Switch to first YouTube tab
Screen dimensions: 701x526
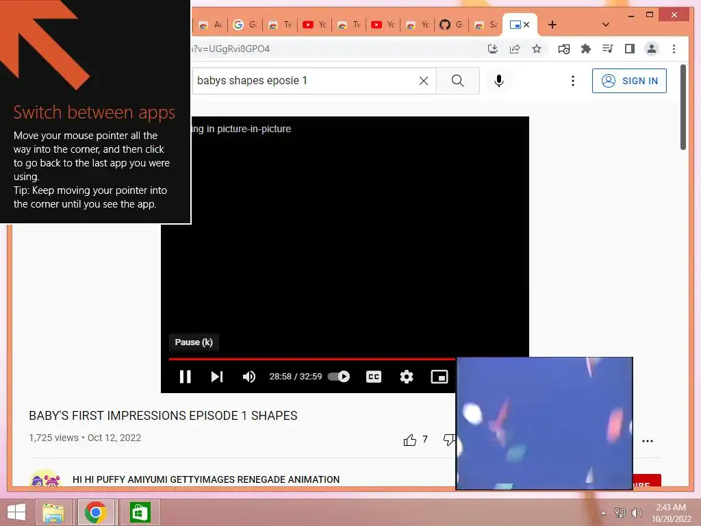pos(314,25)
